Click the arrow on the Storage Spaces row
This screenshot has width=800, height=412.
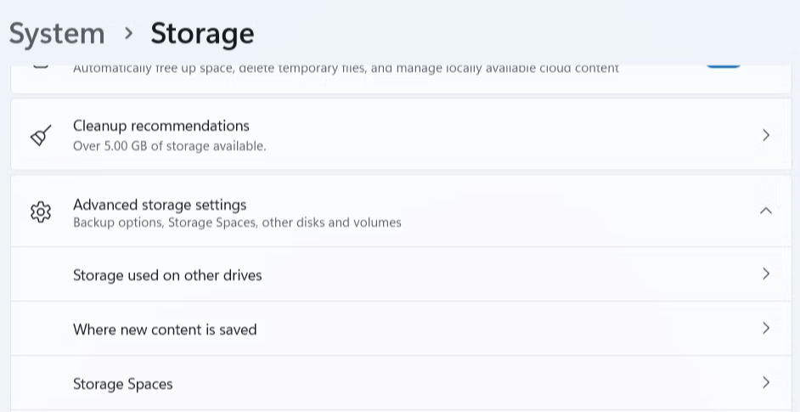766,382
